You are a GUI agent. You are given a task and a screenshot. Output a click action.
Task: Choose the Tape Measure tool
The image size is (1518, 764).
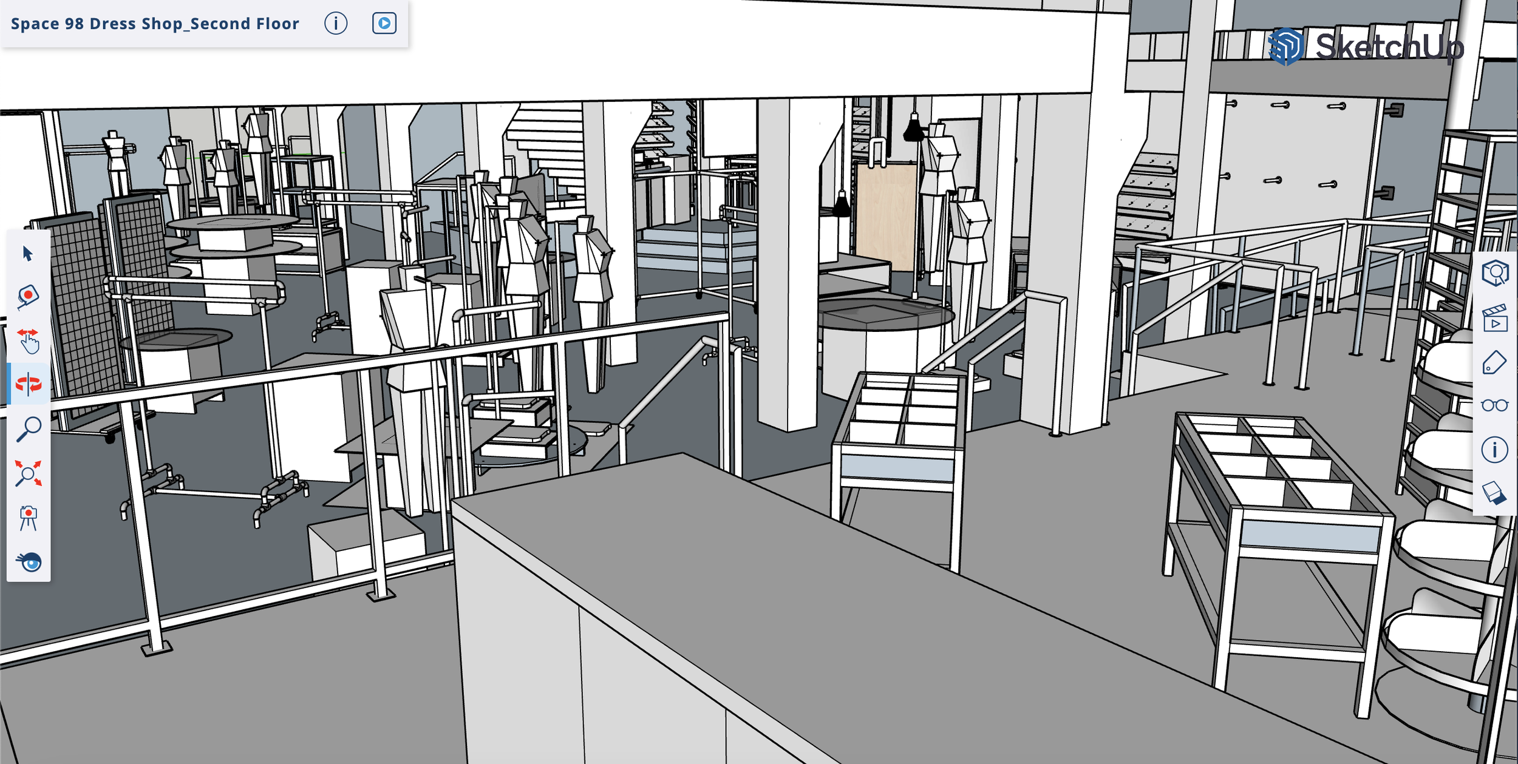(x=28, y=297)
